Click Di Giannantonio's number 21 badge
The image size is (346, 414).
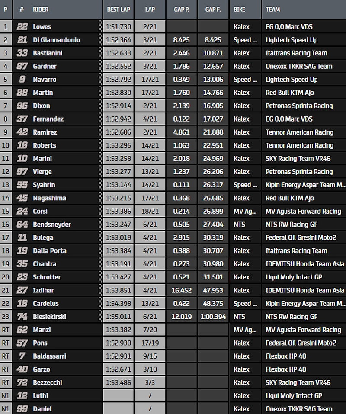(22, 40)
